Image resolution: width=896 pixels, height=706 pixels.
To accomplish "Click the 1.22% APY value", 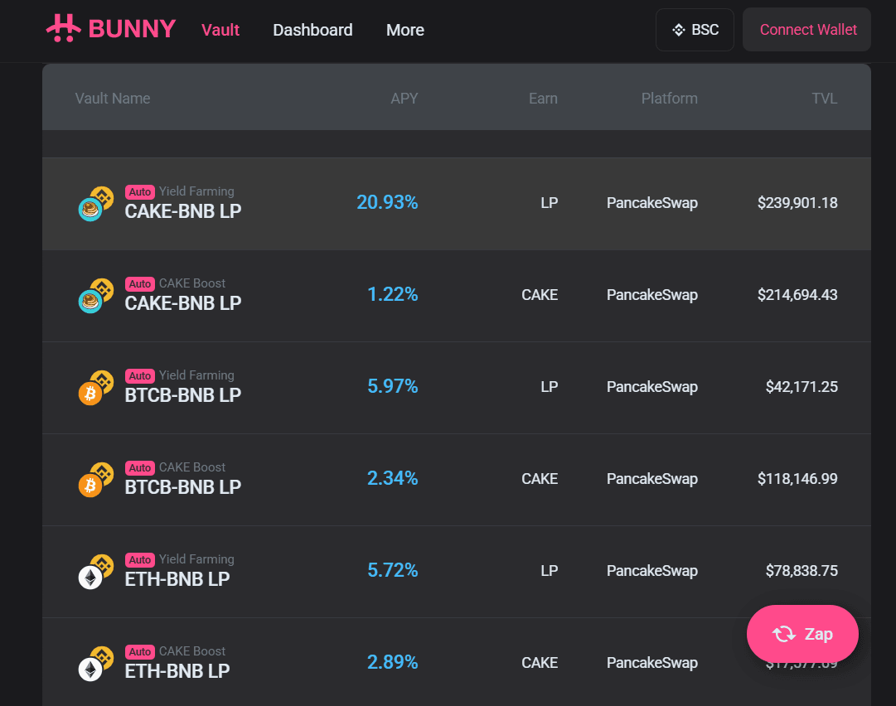I will (x=393, y=294).
